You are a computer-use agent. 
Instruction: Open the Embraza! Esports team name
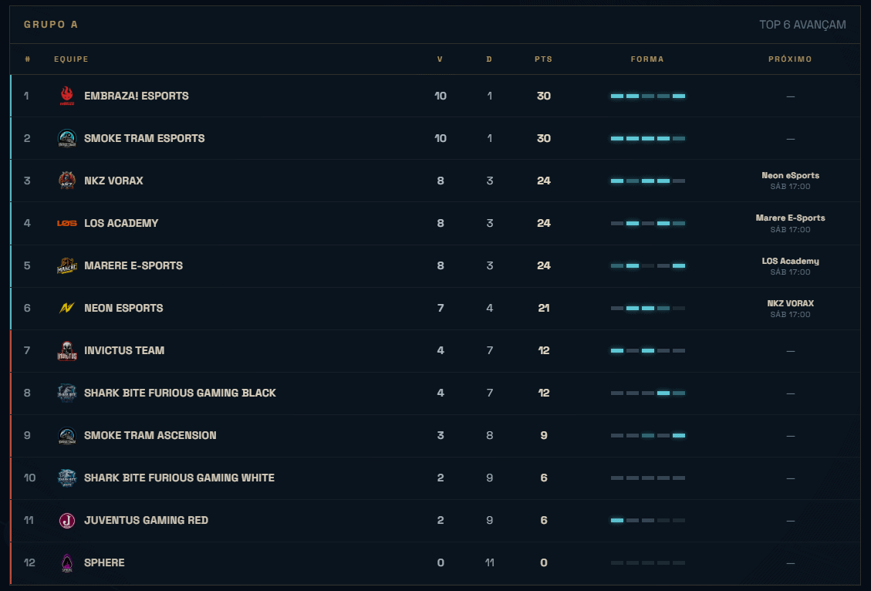[136, 96]
